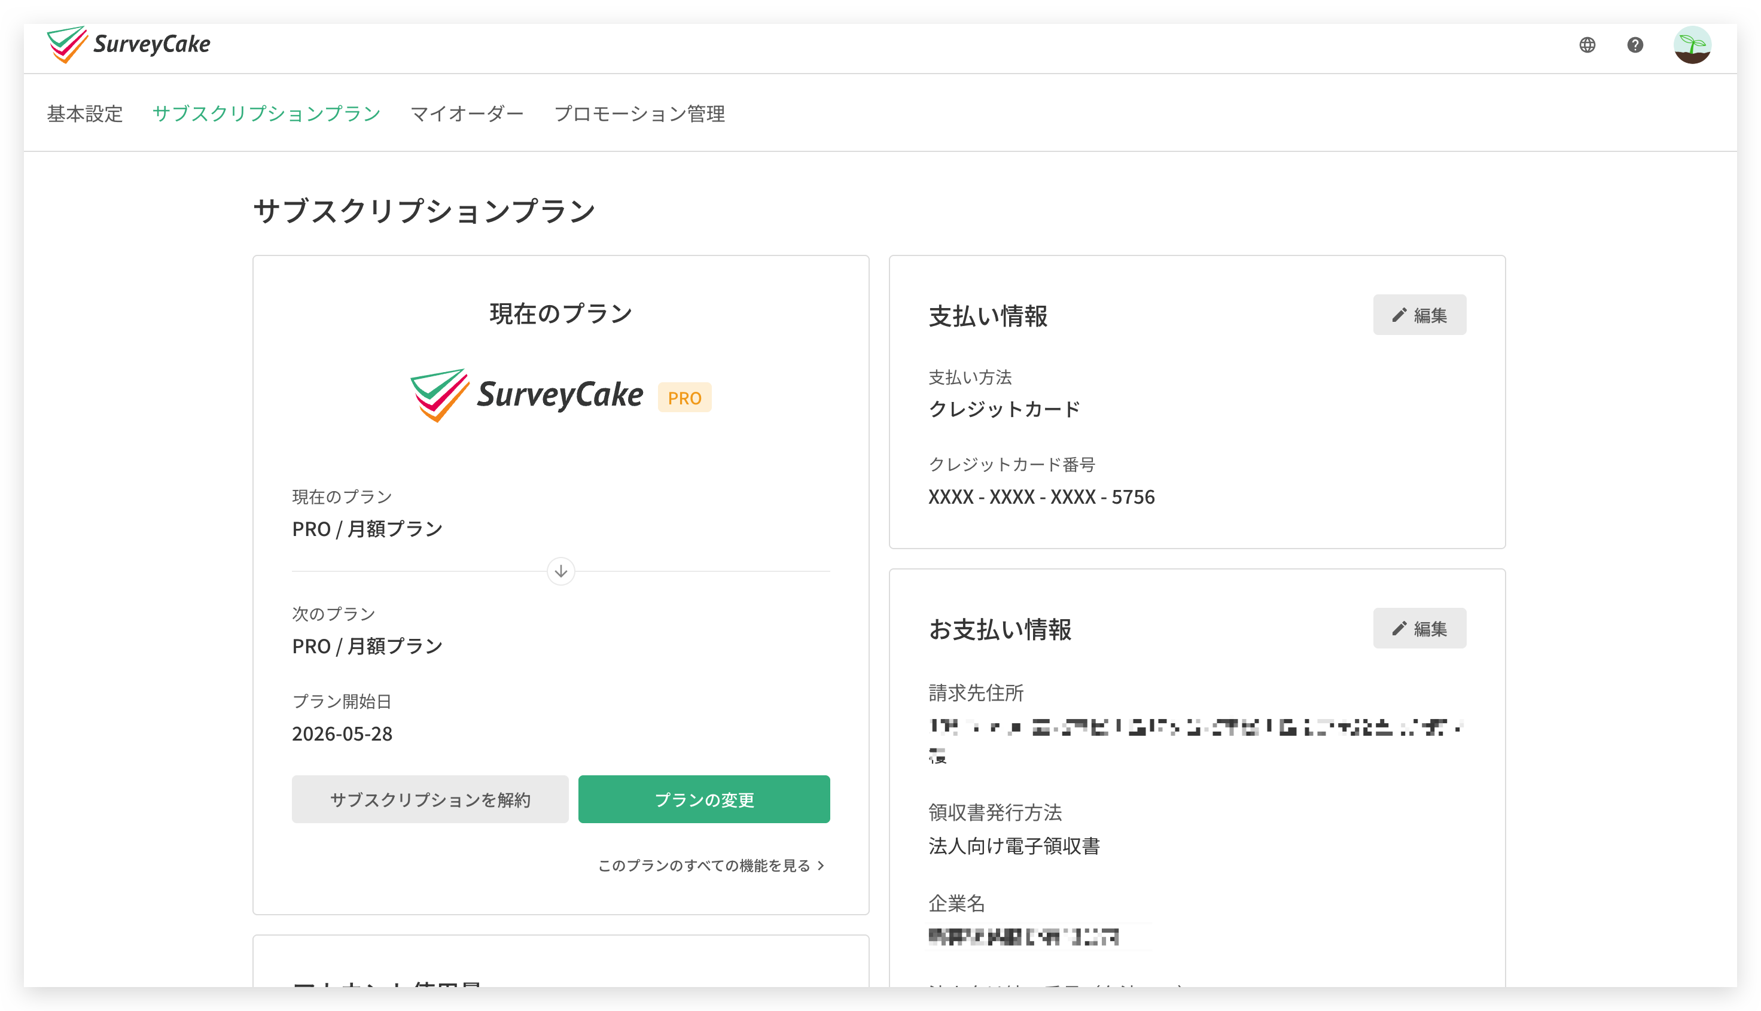Click the PRO badge next to SurveyCake logo
Screen dimensions: 1761x1011
[684, 398]
